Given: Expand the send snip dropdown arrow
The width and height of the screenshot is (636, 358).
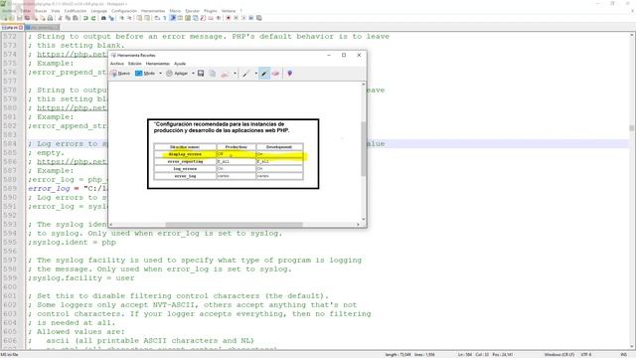Looking at the screenshot, I should tap(235, 74).
